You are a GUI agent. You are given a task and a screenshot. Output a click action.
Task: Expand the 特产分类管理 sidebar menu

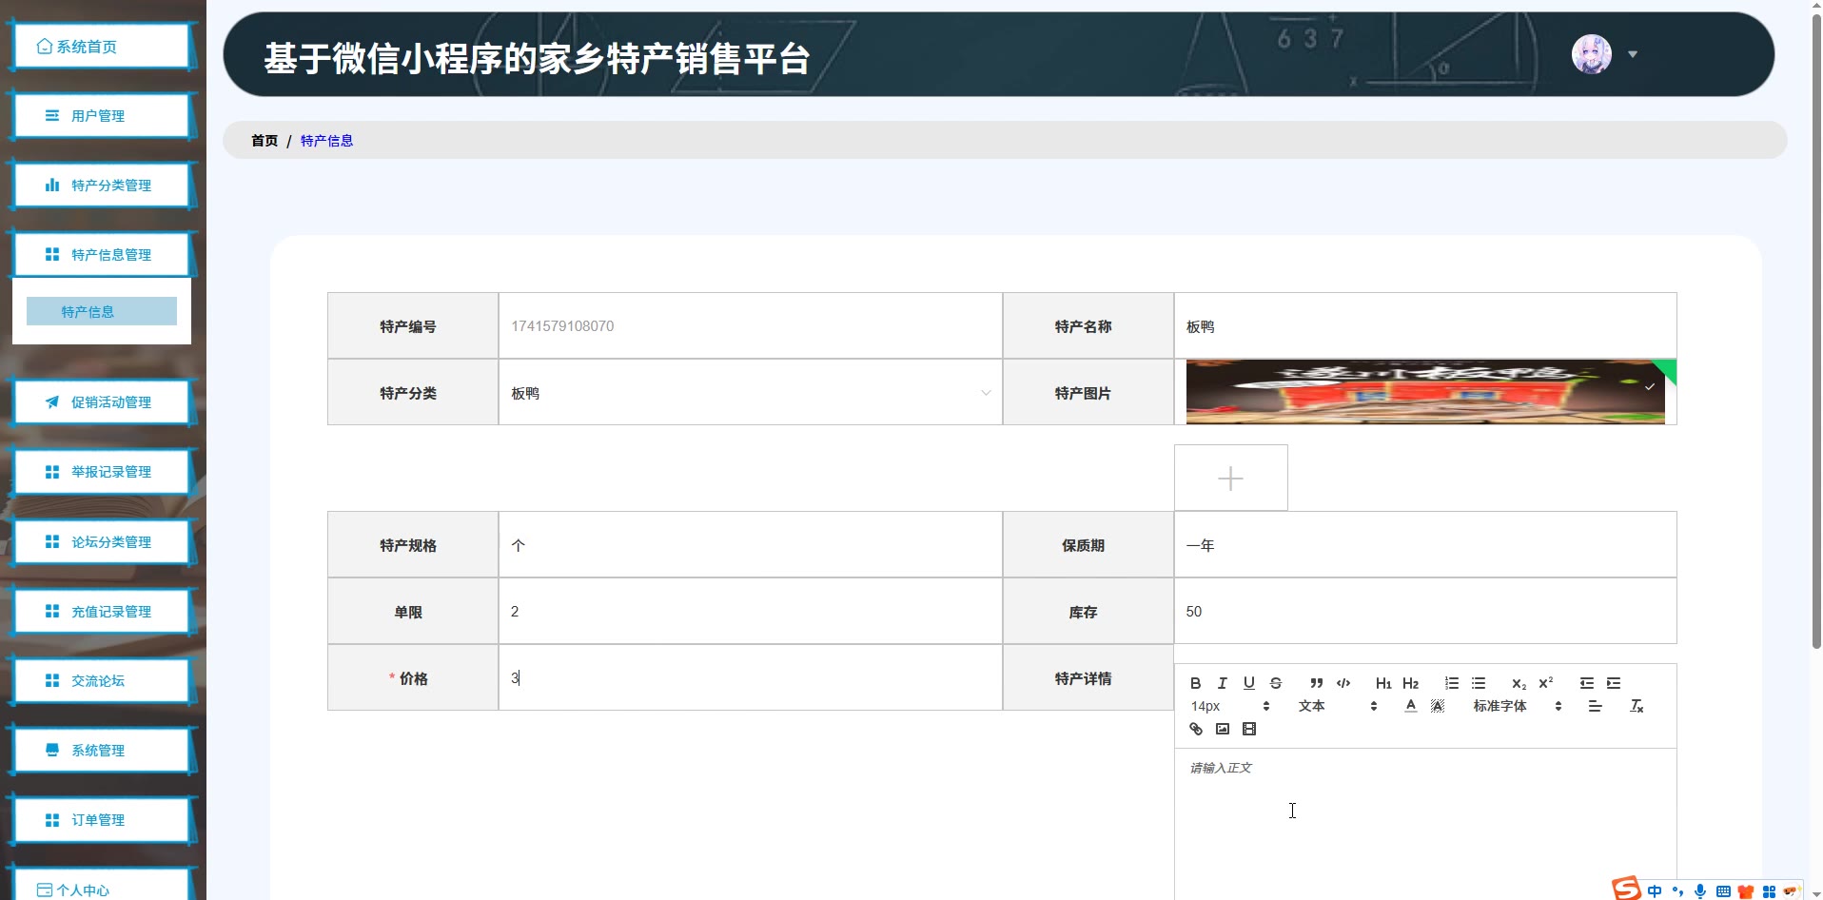[x=102, y=185]
